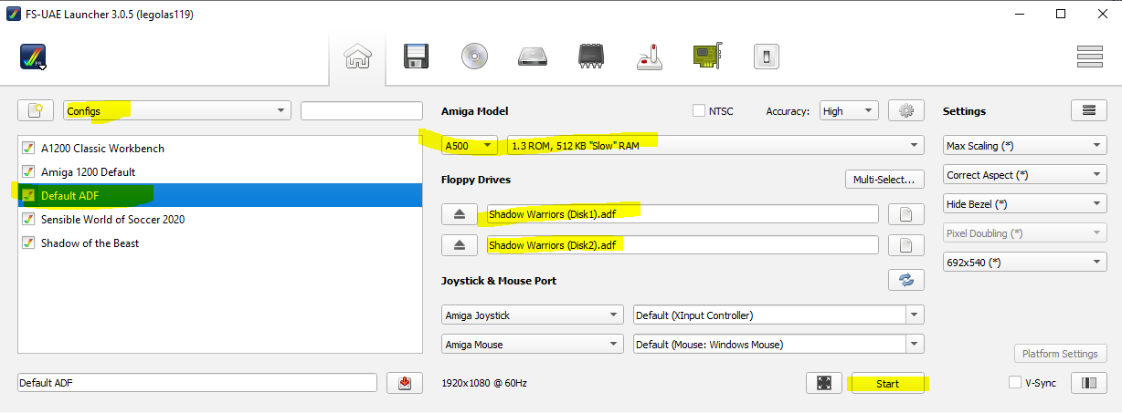Click the Start button
This screenshot has height=413, width=1122.
point(887,383)
